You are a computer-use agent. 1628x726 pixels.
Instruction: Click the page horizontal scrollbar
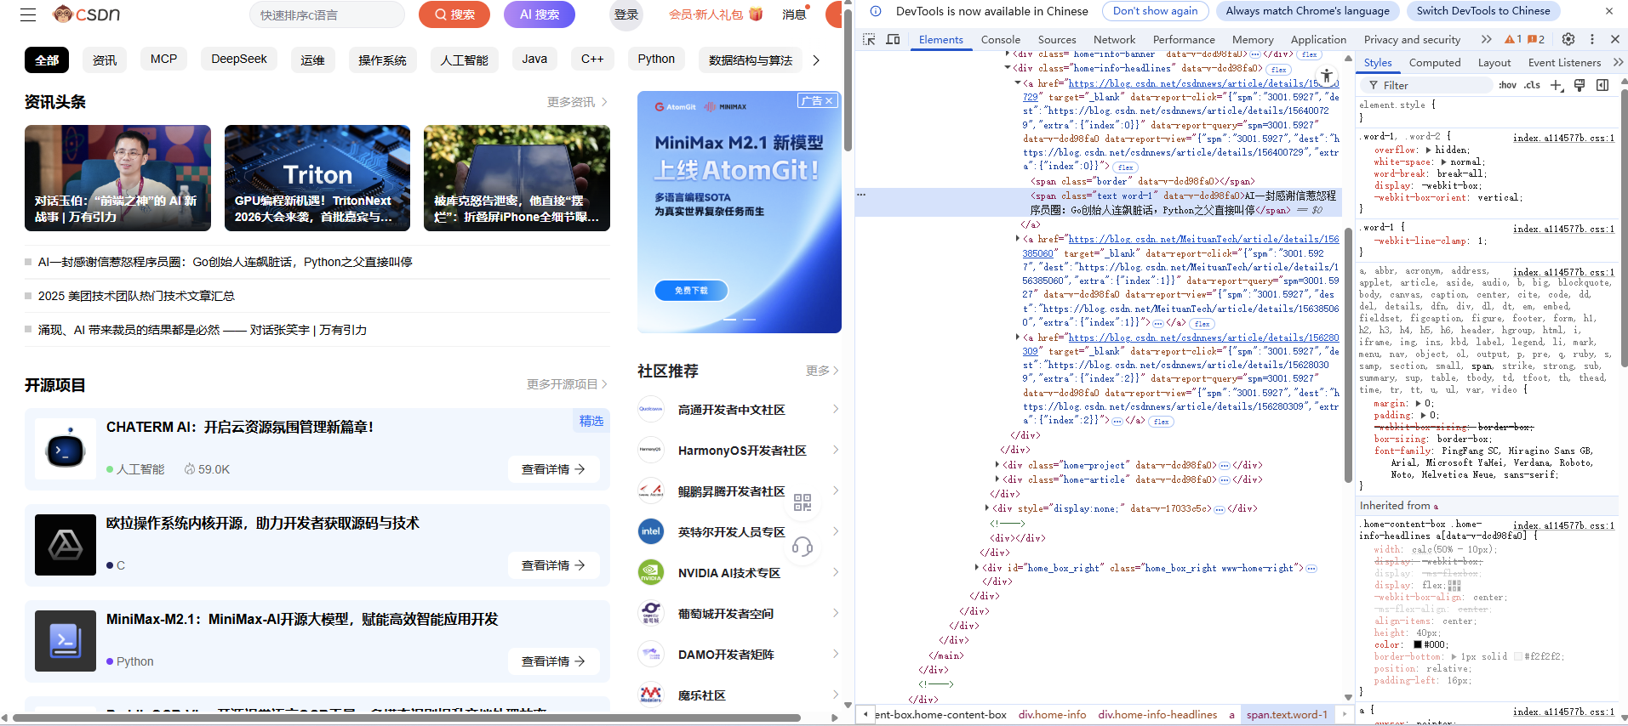[x=407, y=717]
